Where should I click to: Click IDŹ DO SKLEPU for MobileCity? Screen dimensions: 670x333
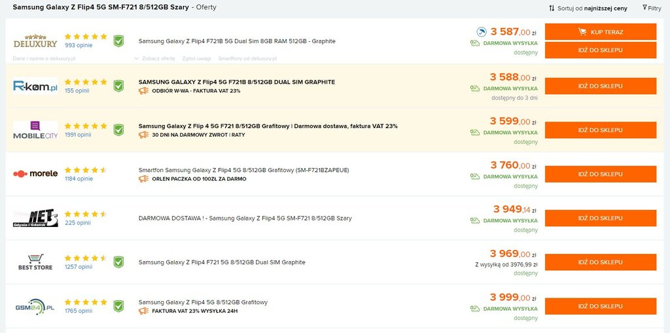point(601,130)
